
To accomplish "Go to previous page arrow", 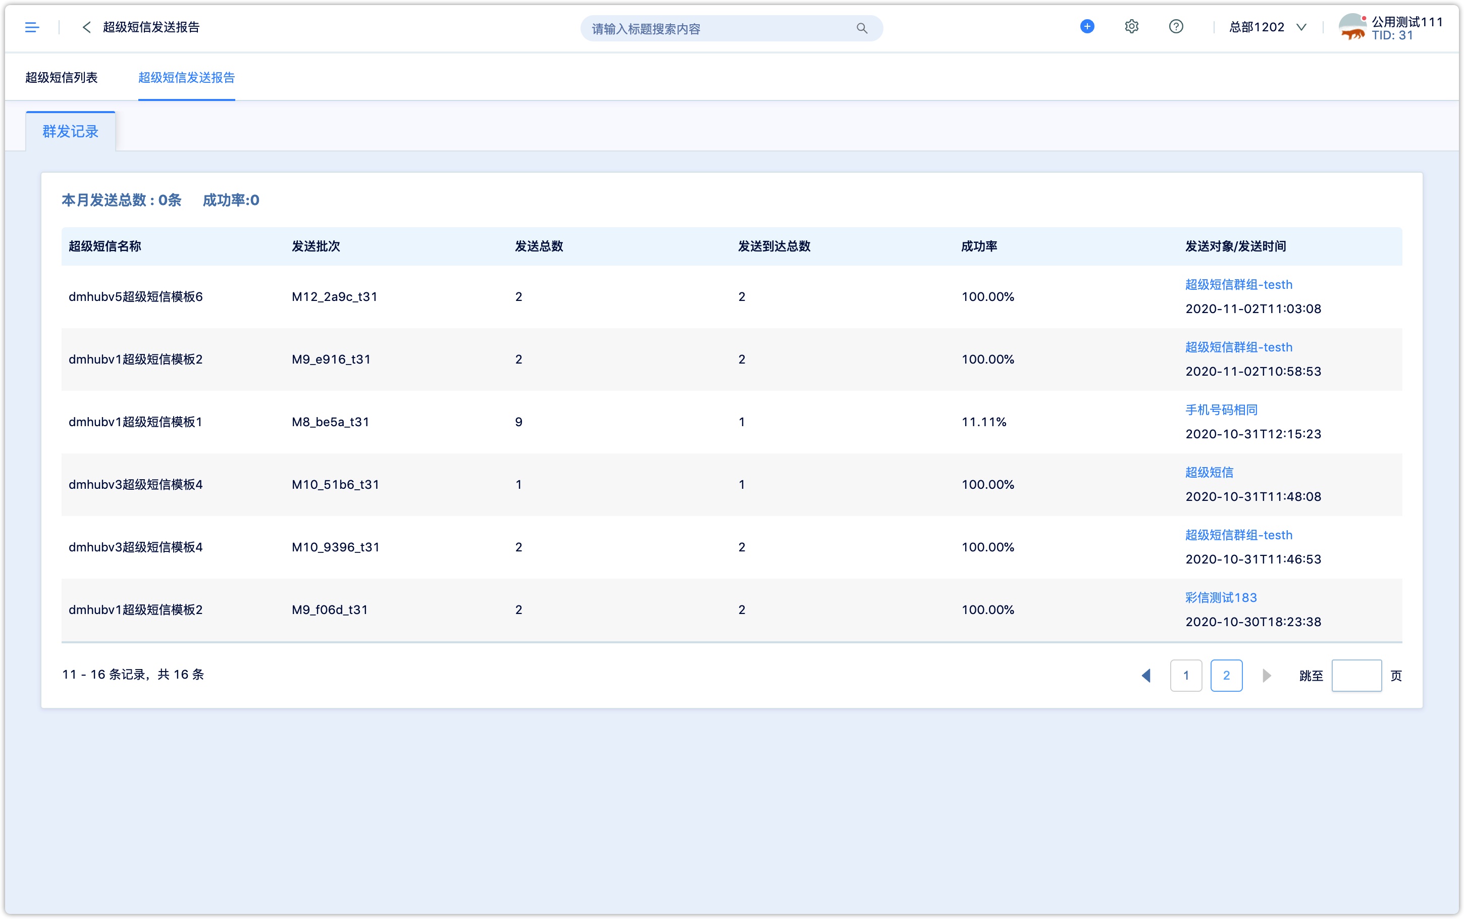I will 1145,675.
